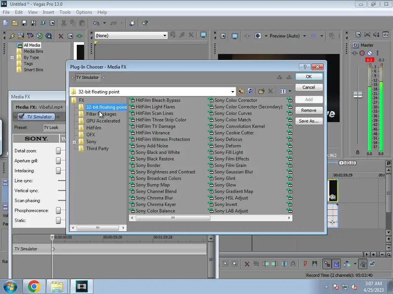The image size is (393, 294).
Task: Click the Master bus output icon
Action: tap(355, 45)
